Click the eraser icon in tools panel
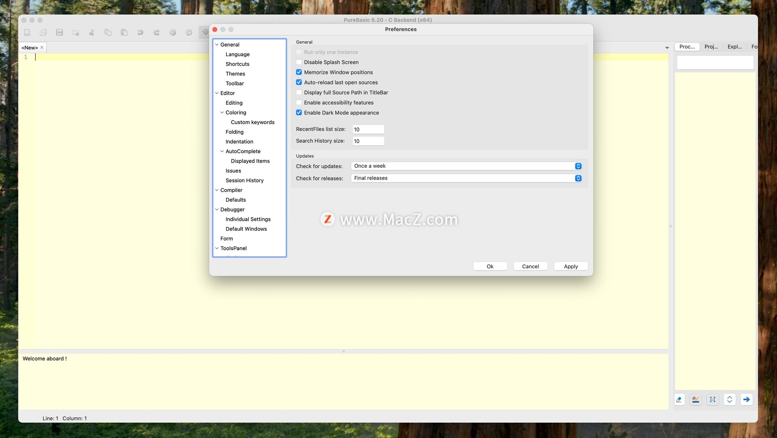This screenshot has height=438, width=777. coord(679,400)
